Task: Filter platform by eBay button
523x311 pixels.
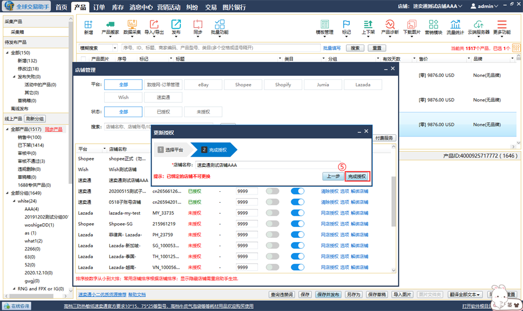Action: [203, 85]
